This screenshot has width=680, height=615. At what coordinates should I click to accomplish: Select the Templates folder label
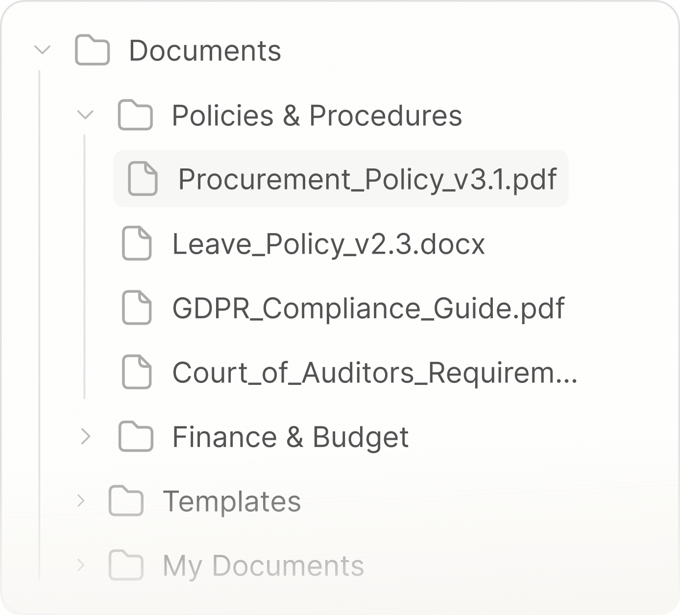[232, 501]
